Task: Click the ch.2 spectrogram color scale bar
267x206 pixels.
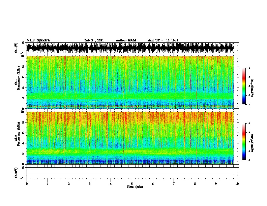Action: [x=244, y=142]
